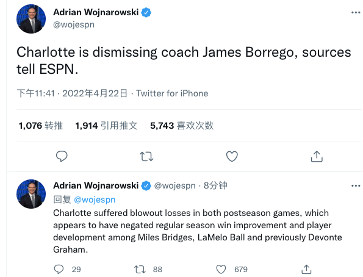Open Adrian Wojnarowski's profile picture at top

[31, 19]
